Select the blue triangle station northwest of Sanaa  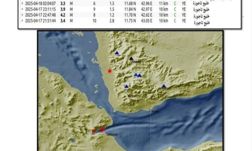click(117, 53)
